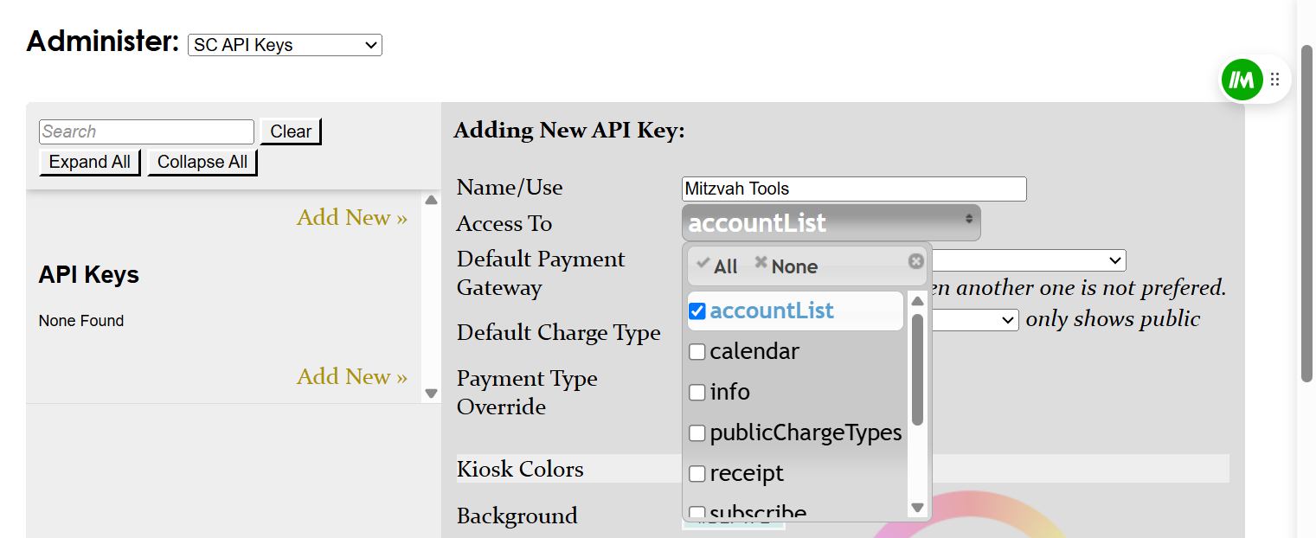Enable the publicChargeTypes checkbox
This screenshot has height=538, width=1316.
(x=697, y=433)
